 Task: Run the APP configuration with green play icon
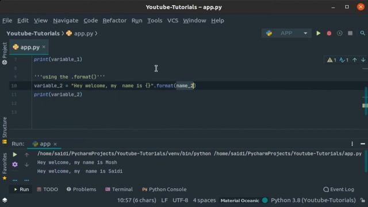[318, 33]
